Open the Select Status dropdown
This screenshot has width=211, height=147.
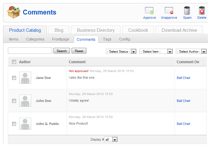pos(121,51)
